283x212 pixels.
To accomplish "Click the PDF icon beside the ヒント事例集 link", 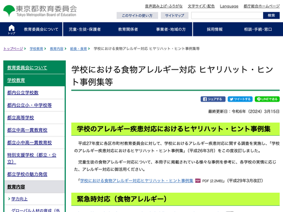I will [x=198, y=181].
